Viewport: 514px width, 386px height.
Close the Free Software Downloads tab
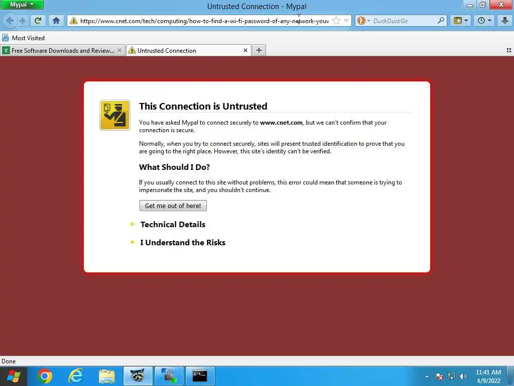coord(119,50)
